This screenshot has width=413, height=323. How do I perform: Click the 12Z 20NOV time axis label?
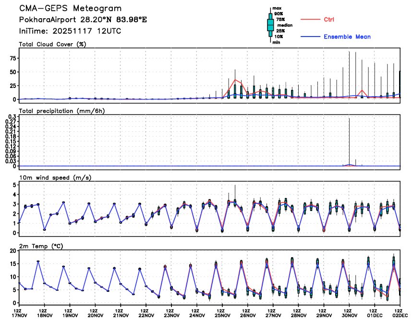pos(96,313)
